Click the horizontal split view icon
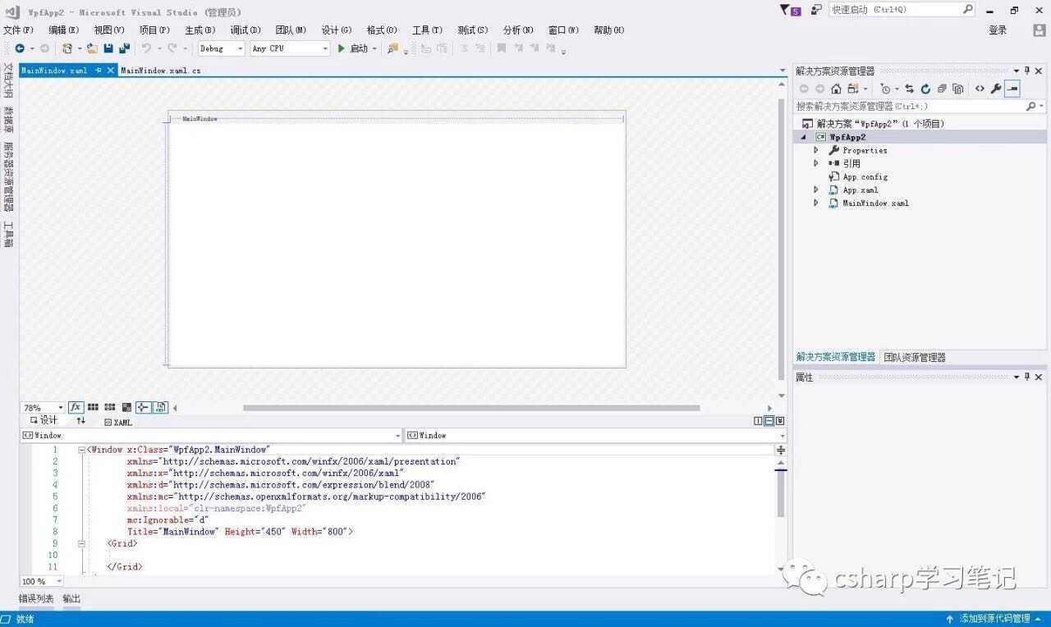 (x=769, y=421)
